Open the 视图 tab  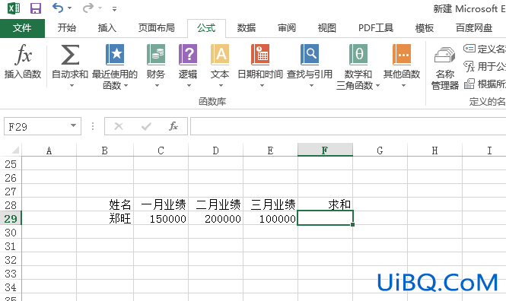[327, 28]
